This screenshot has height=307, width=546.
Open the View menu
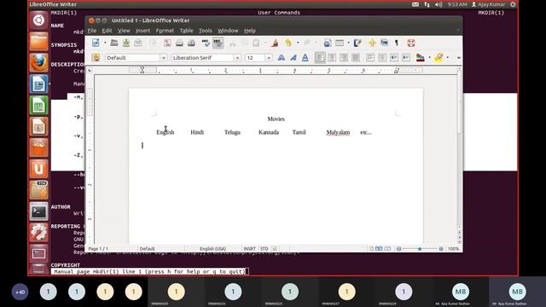[124, 31]
